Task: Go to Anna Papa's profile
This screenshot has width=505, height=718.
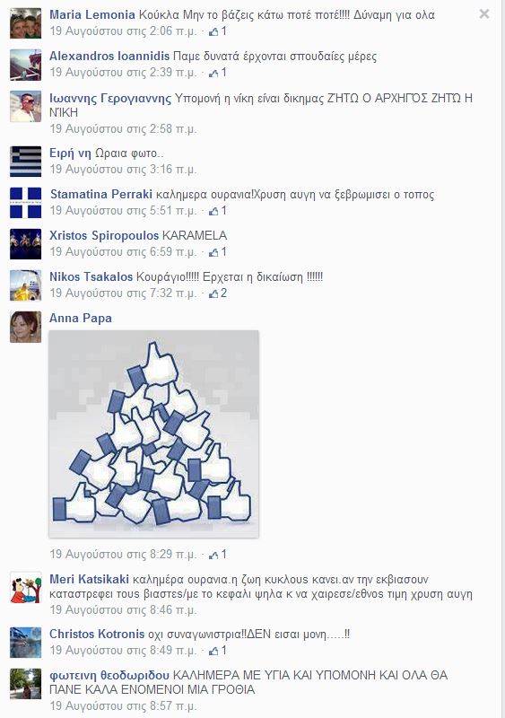Action: coord(81,319)
